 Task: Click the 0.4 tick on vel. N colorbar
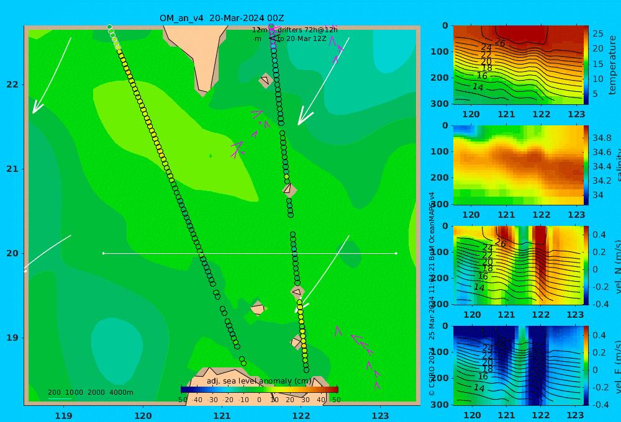coord(599,235)
